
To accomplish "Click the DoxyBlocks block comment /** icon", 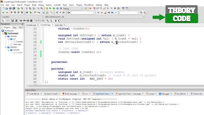I will tap(35, 12).
